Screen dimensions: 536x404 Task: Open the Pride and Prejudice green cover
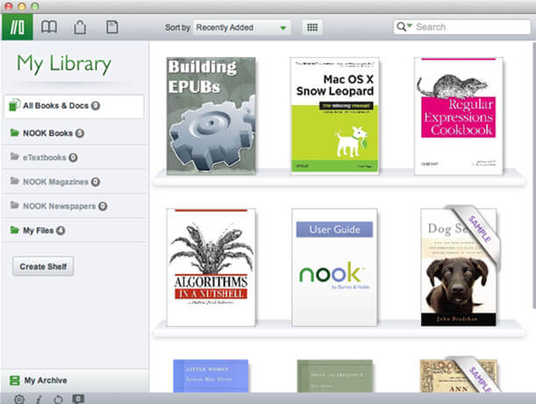click(x=334, y=376)
